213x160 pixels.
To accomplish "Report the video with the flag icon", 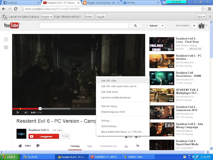I will point(137,146).
